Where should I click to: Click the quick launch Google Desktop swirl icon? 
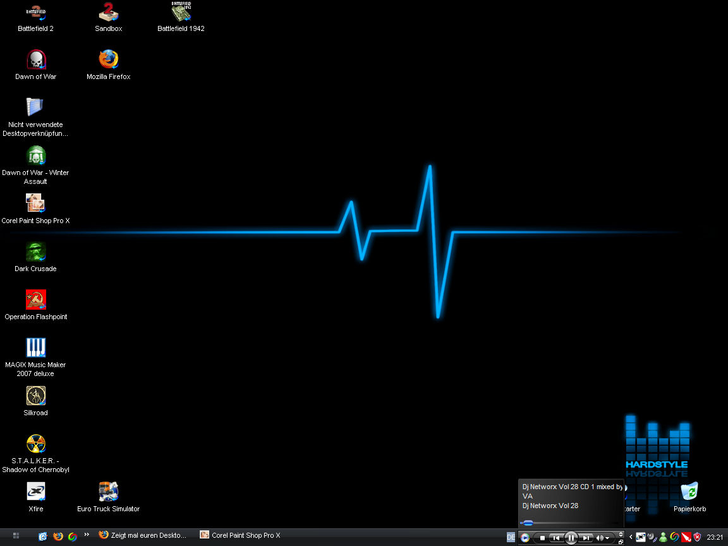pos(73,537)
